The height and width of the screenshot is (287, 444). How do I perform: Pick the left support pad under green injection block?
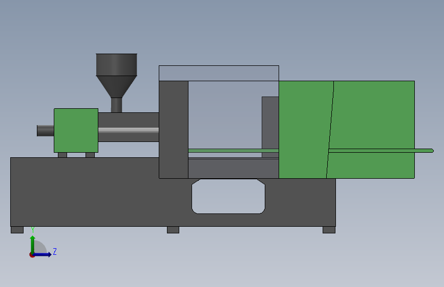pyautogui.click(x=62, y=155)
